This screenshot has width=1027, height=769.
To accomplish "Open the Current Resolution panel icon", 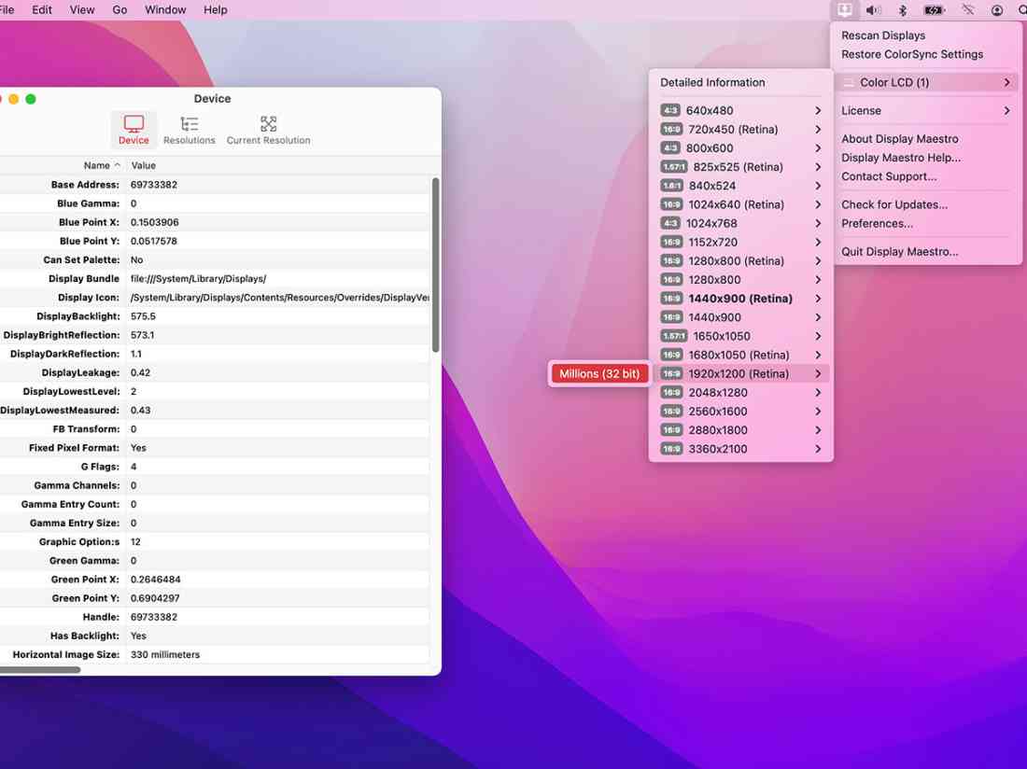I will point(268,129).
